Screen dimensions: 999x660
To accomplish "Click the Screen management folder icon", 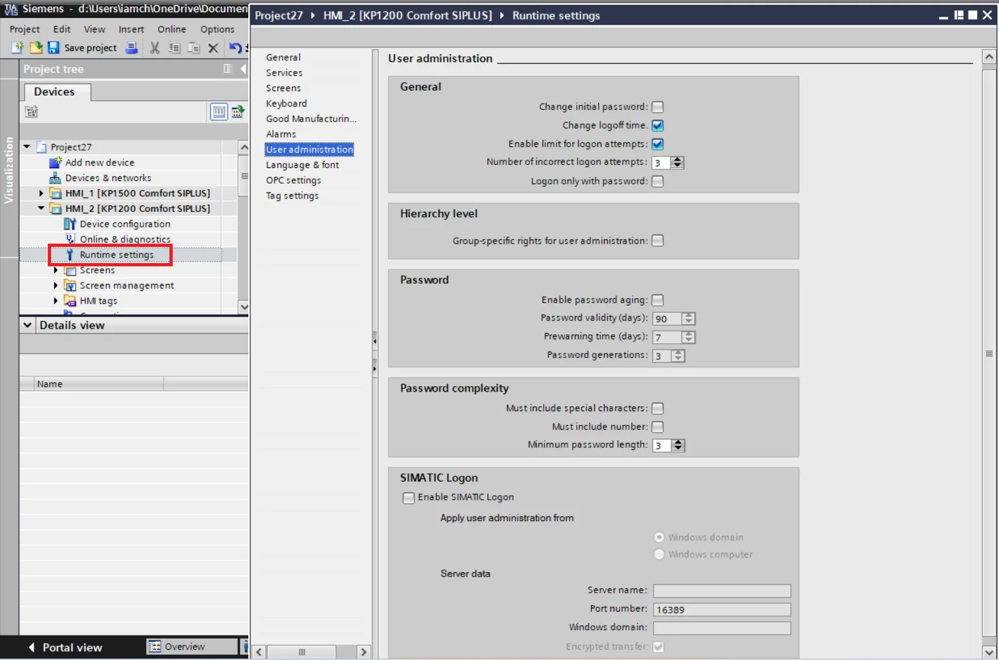I will 70,285.
